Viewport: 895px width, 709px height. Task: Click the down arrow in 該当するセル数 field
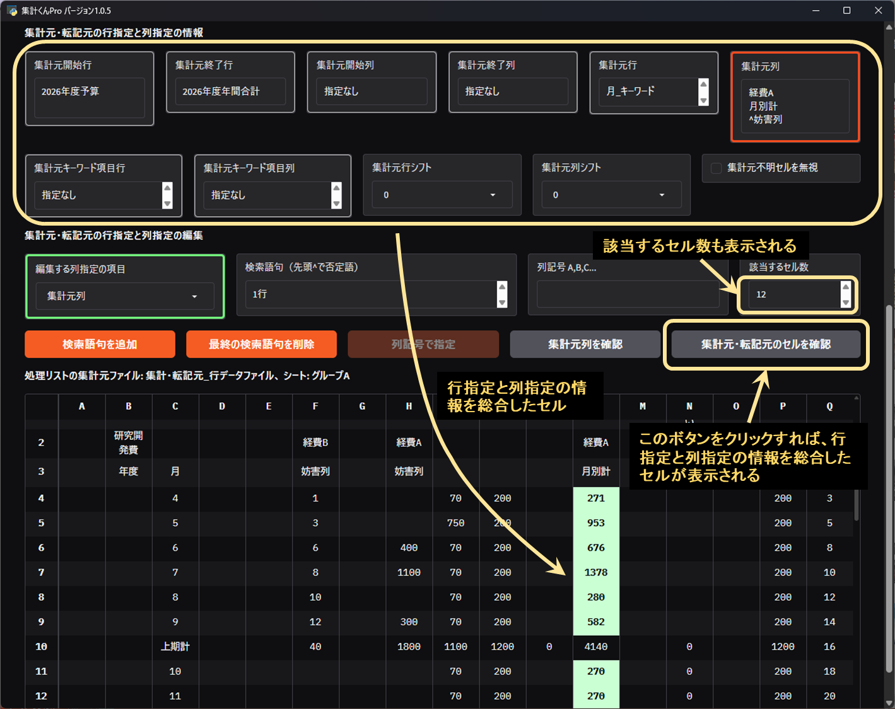click(x=846, y=303)
